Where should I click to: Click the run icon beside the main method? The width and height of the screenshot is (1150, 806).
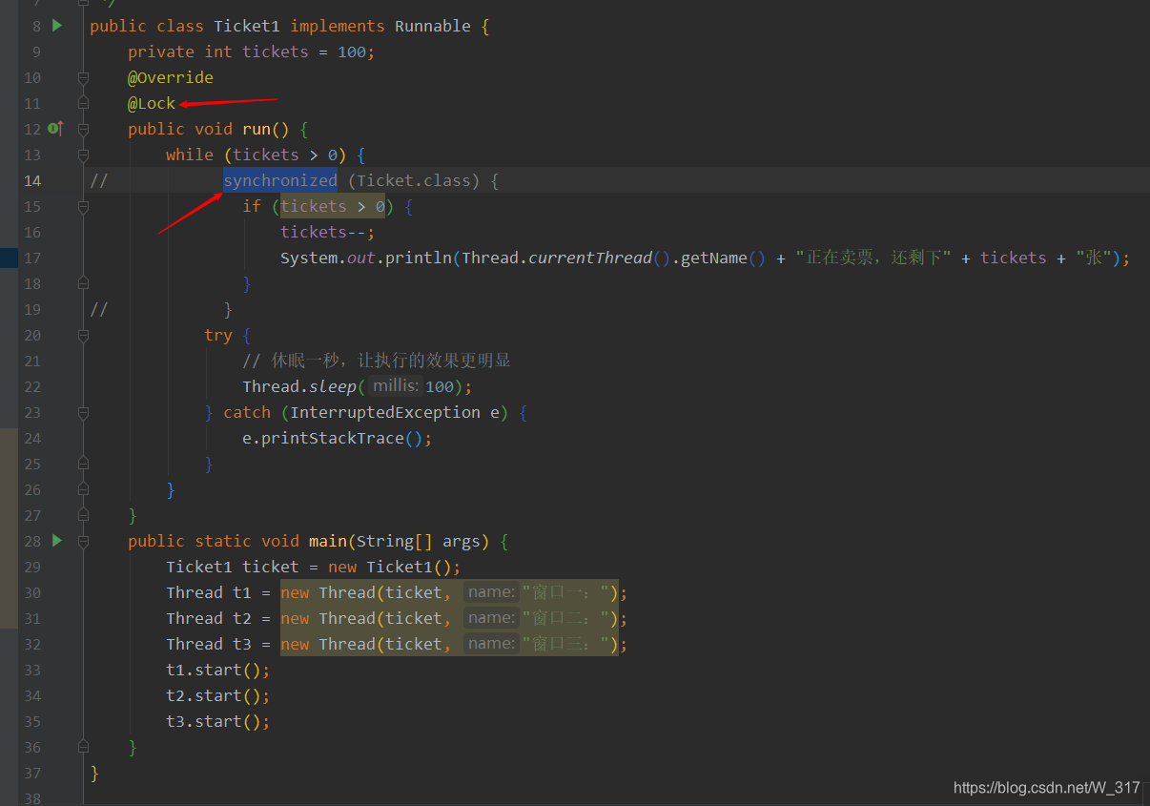pyautogui.click(x=57, y=541)
